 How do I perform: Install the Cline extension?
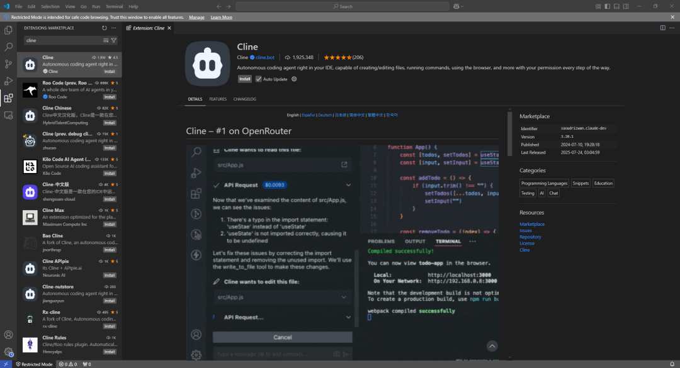pos(245,79)
